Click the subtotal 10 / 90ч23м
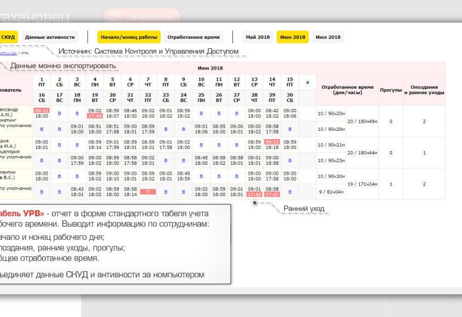Image resolution: width=462 pixels, height=317 pixels. click(331, 160)
